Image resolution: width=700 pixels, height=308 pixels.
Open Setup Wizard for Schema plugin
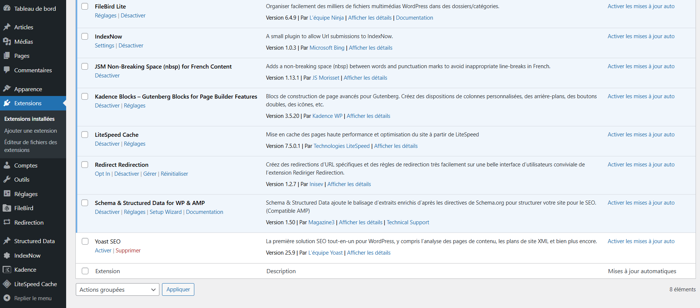pyautogui.click(x=165, y=212)
